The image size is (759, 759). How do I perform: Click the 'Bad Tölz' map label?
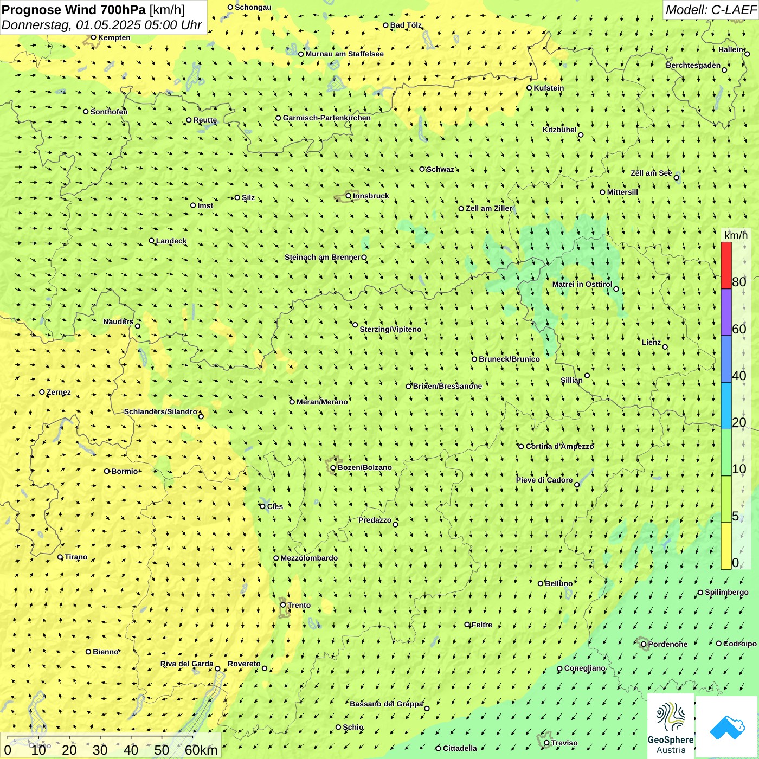click(406, 25)
